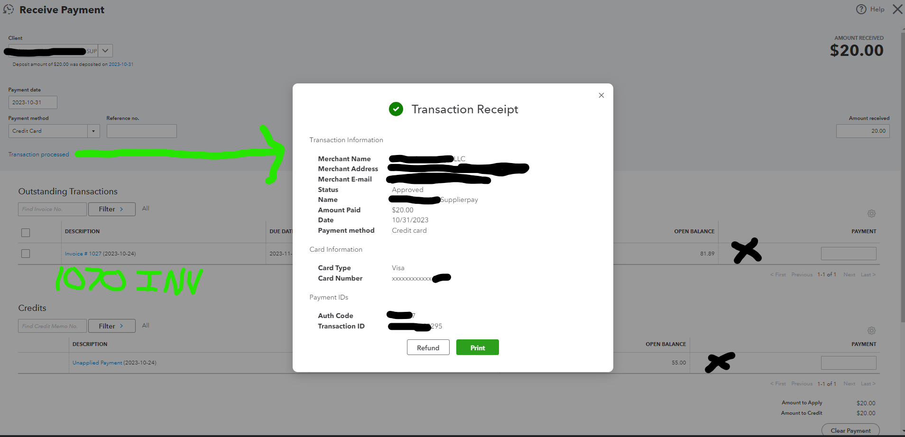Select the All view in Credits
Image resolution: width=905 pixels, height=437 pixels.
pyautogui.click(x=146, y=325)
